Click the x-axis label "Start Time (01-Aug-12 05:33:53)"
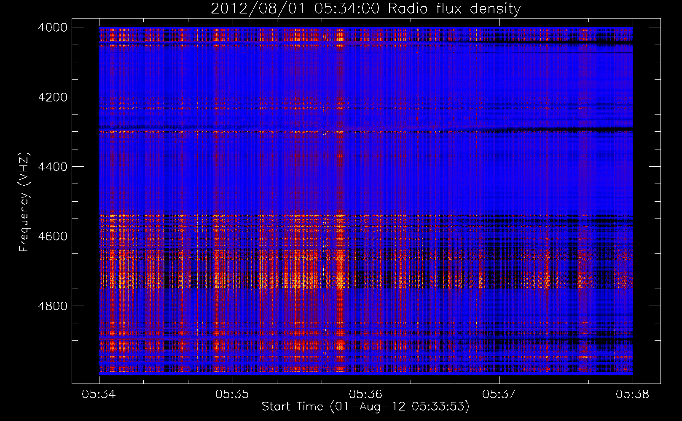The height and width of the screenshot is (421, 682). click(x=365, y=407)
